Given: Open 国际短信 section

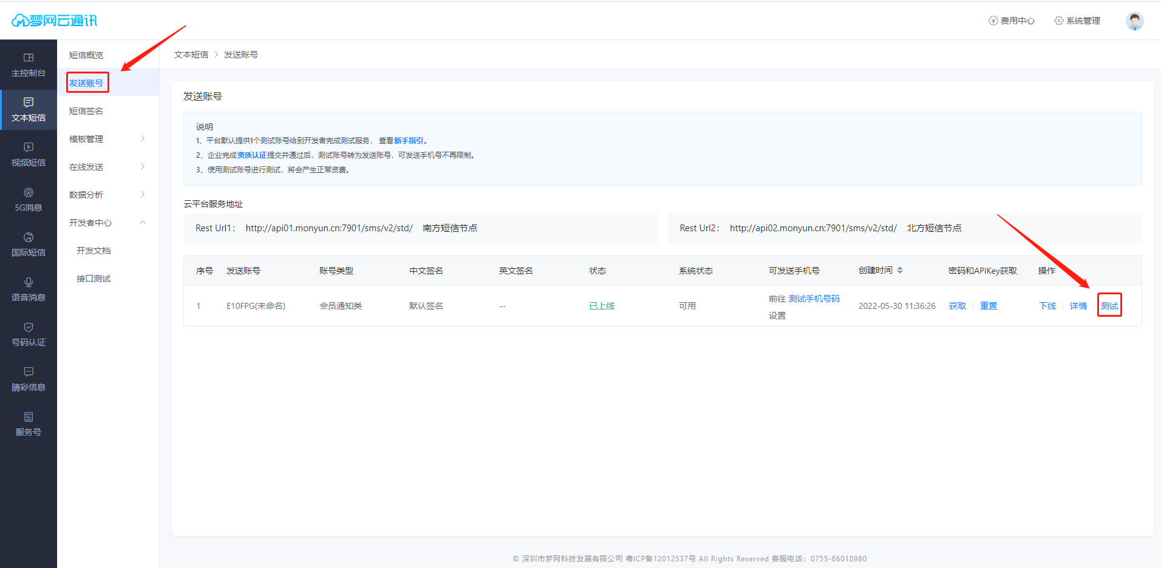Looking at the screenshot, I should coord(29,245).
